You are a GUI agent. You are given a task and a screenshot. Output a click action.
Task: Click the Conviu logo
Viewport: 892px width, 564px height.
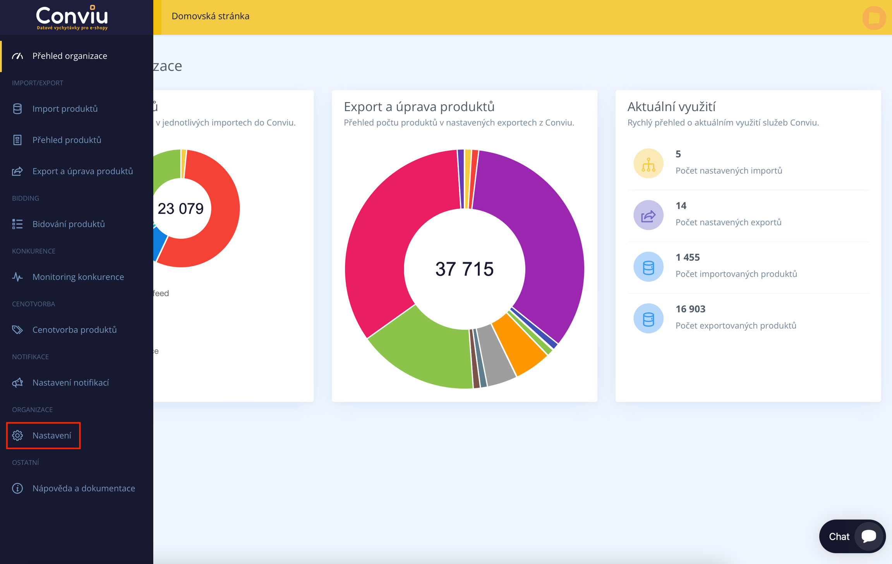72,17
